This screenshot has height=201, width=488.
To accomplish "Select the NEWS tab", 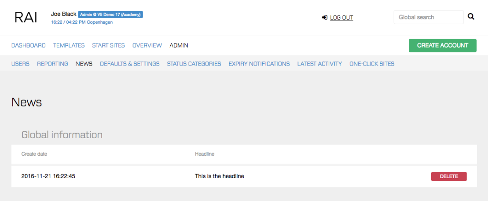I will [x=84, y=64].
